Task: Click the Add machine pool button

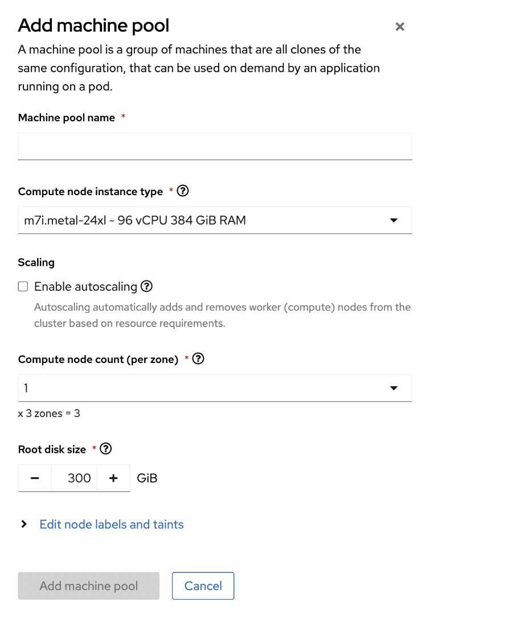Action: [x=88, y=585]
